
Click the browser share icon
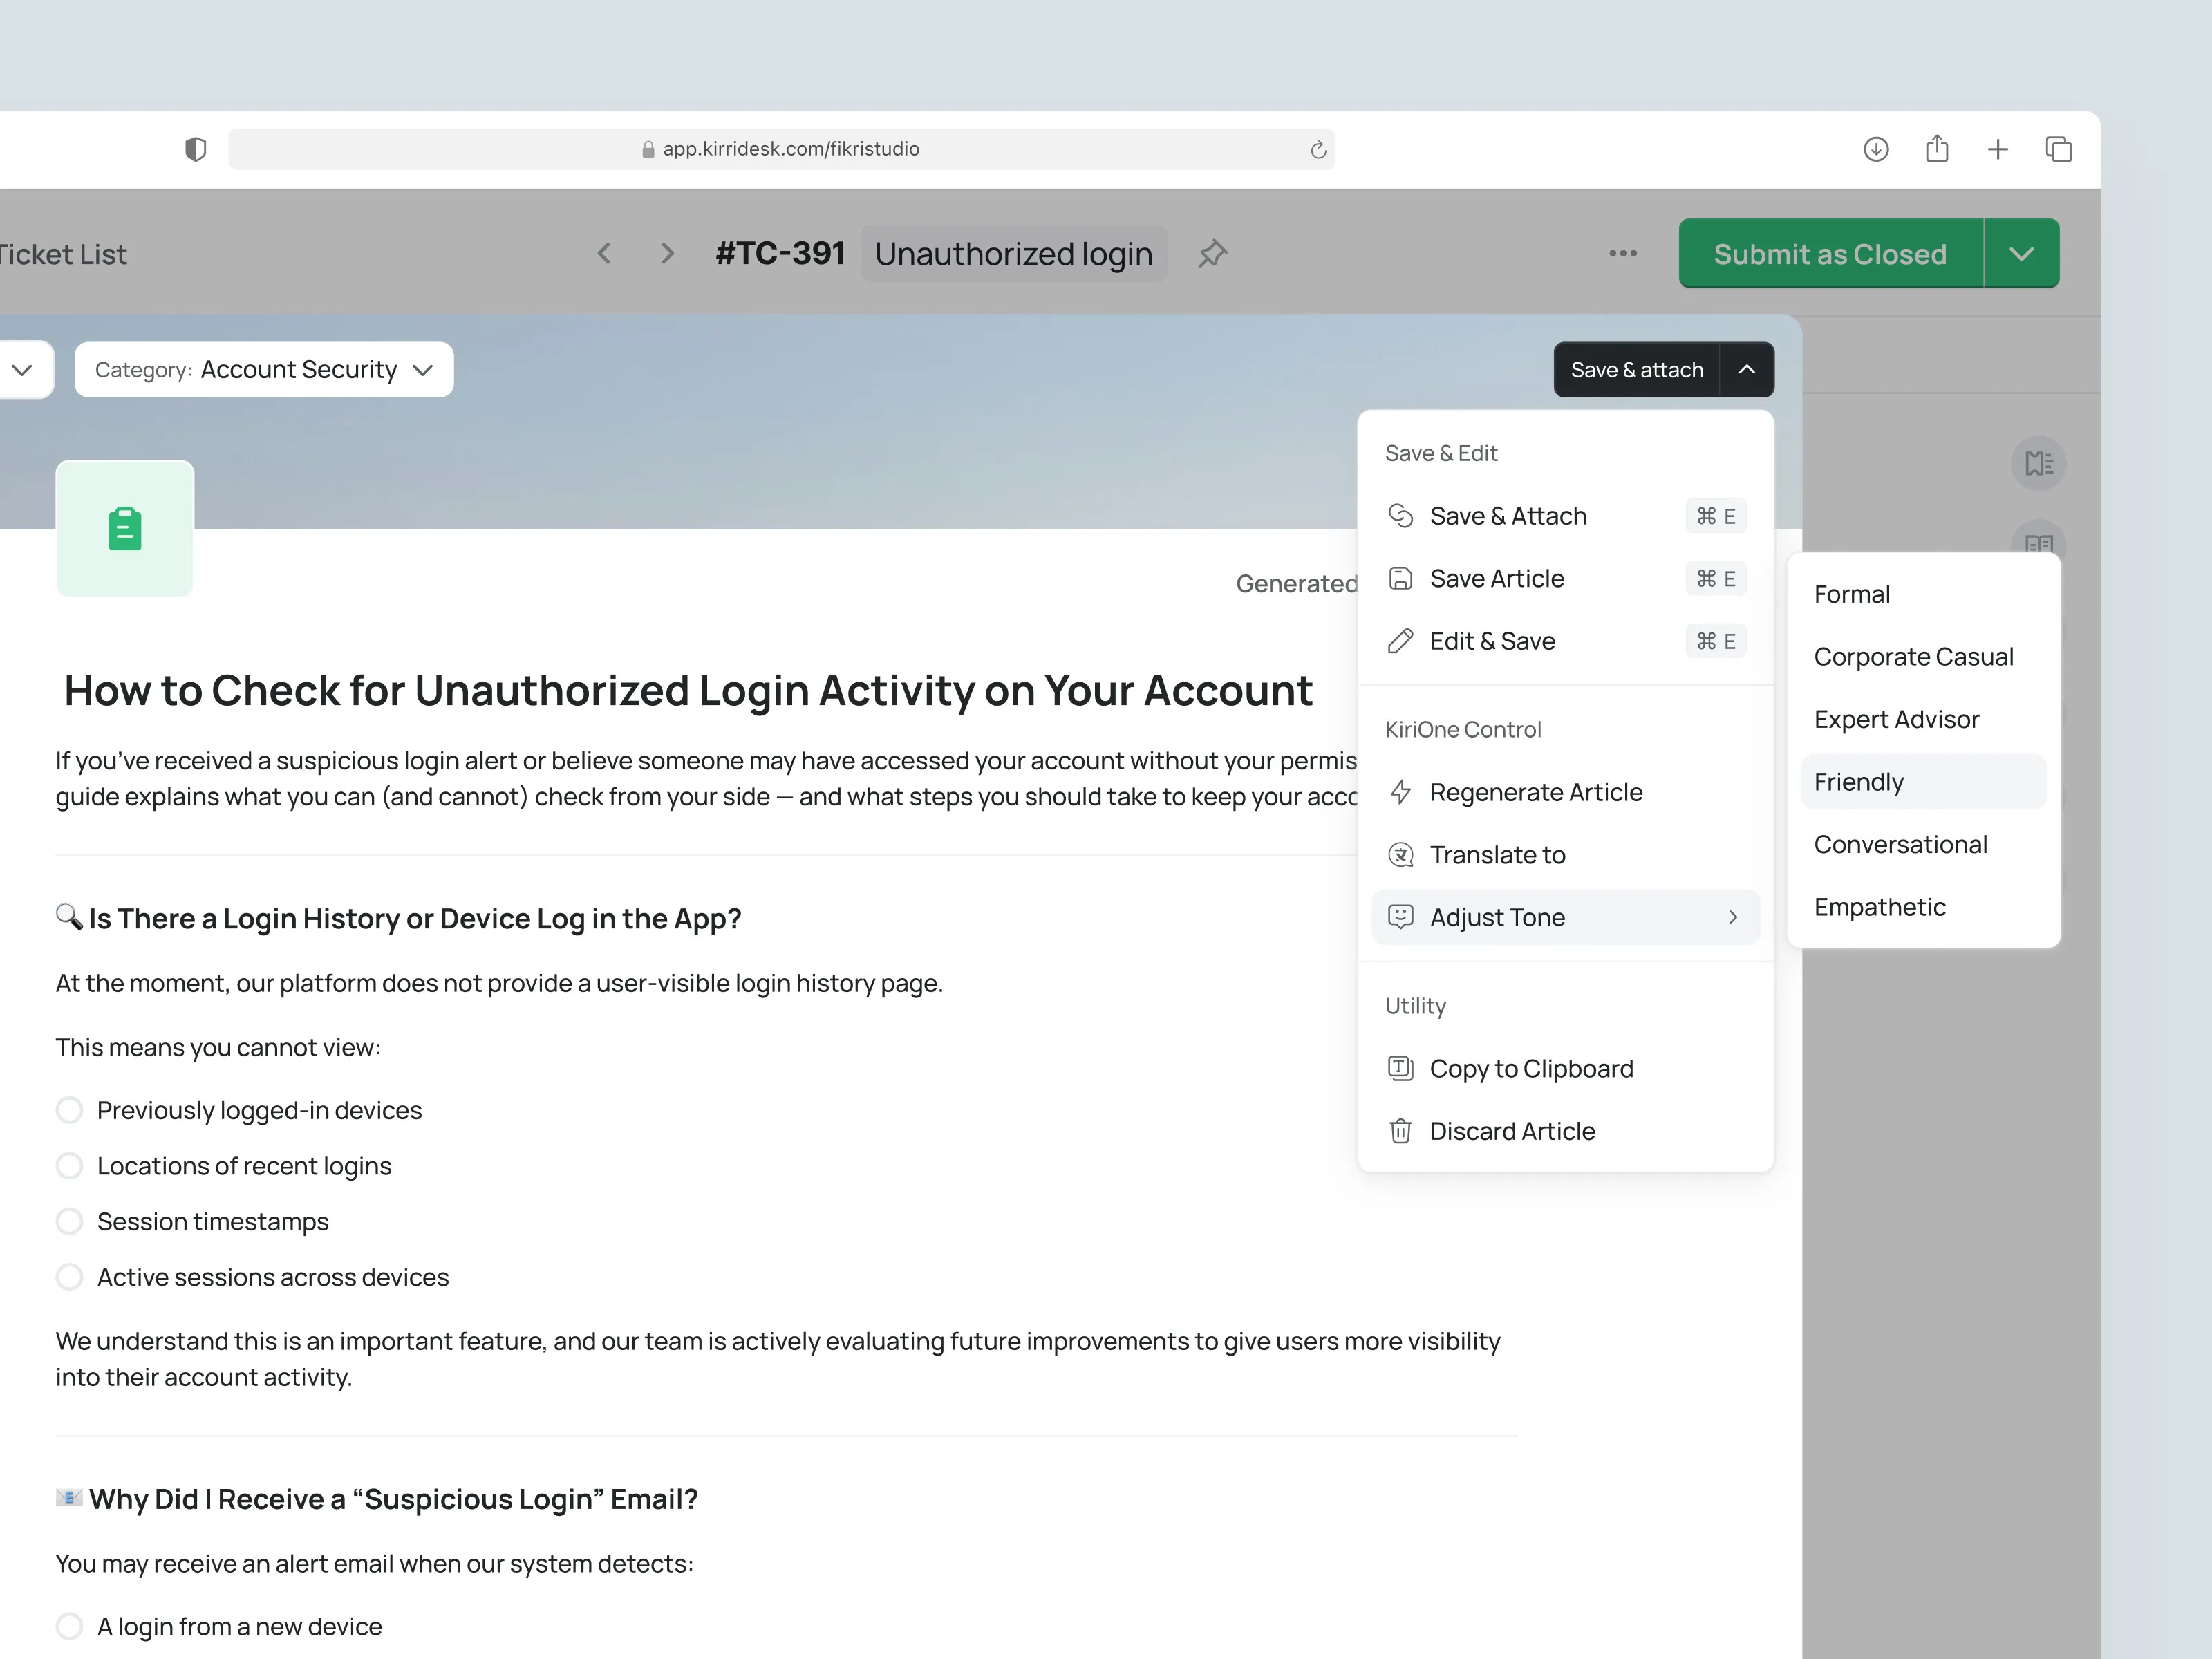click(x=1937, y=148)
